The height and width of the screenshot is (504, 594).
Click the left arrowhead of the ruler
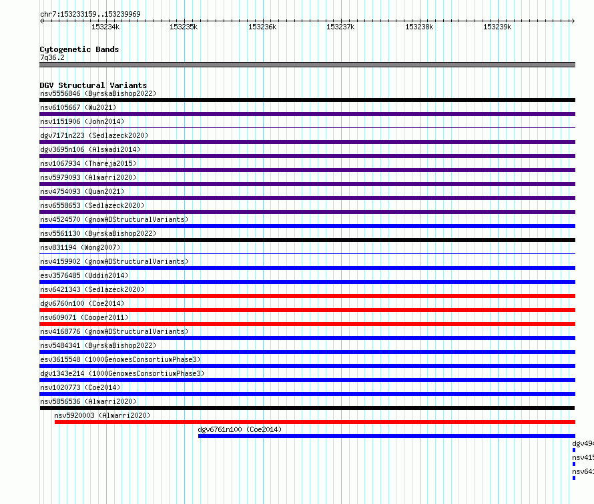(41, 21)
